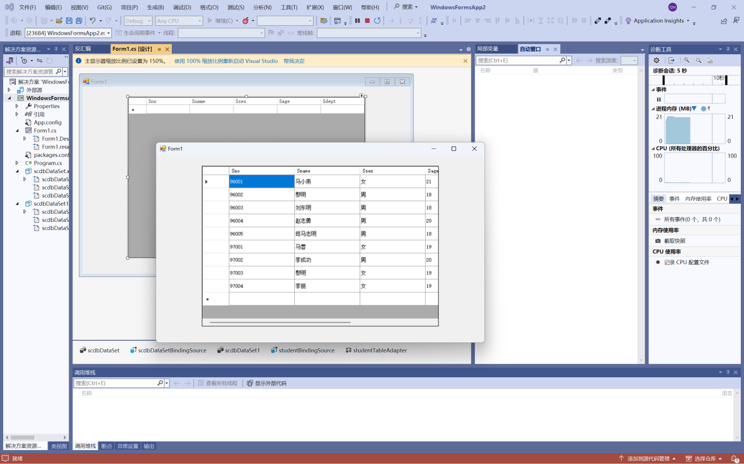Screen dimensions: 744x464
Task: Click the Hot Reload flame icon
Action: tap(246, 21)
